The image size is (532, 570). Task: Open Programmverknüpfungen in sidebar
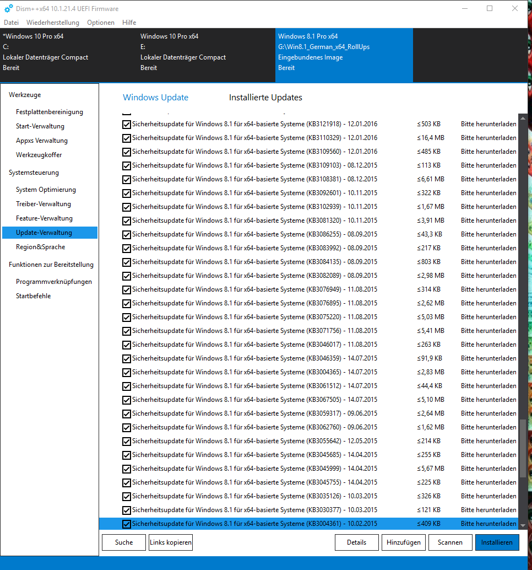[54, 282]
